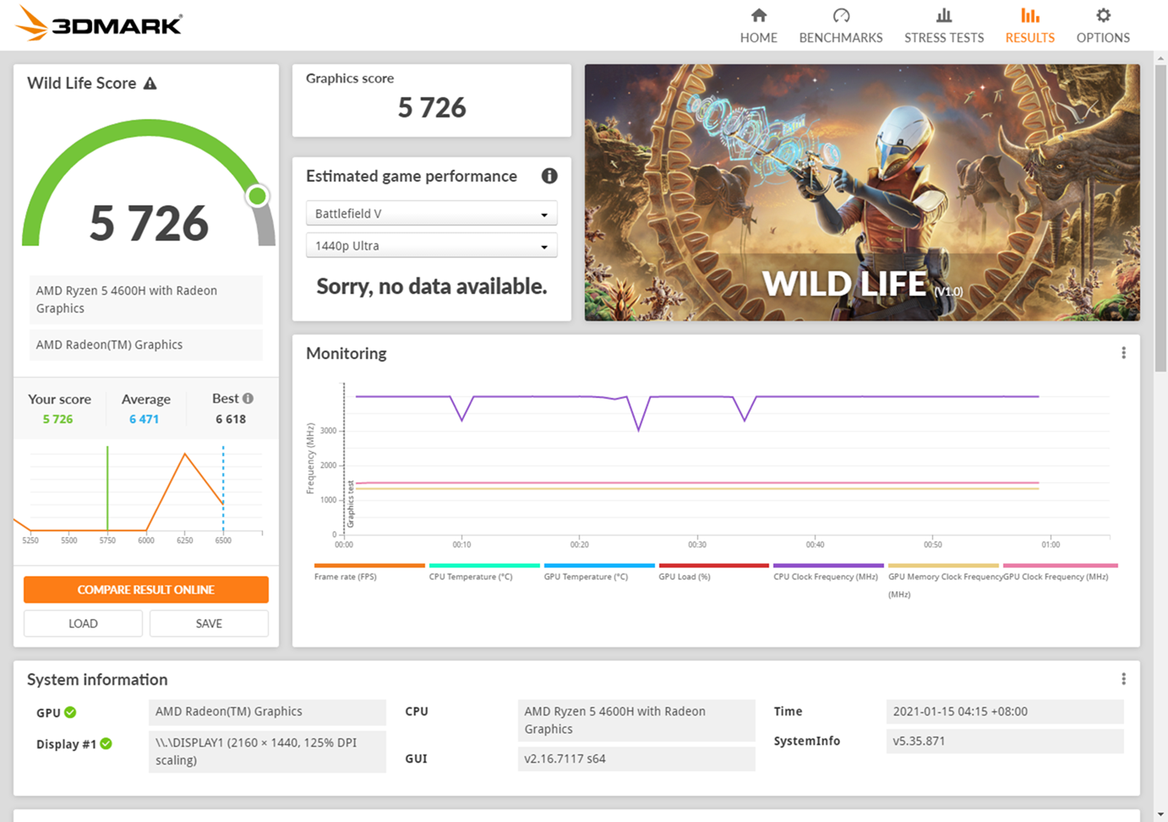Click the 3DMark logo
Viewport: 1168px width, 822px height.
point(99,24)
